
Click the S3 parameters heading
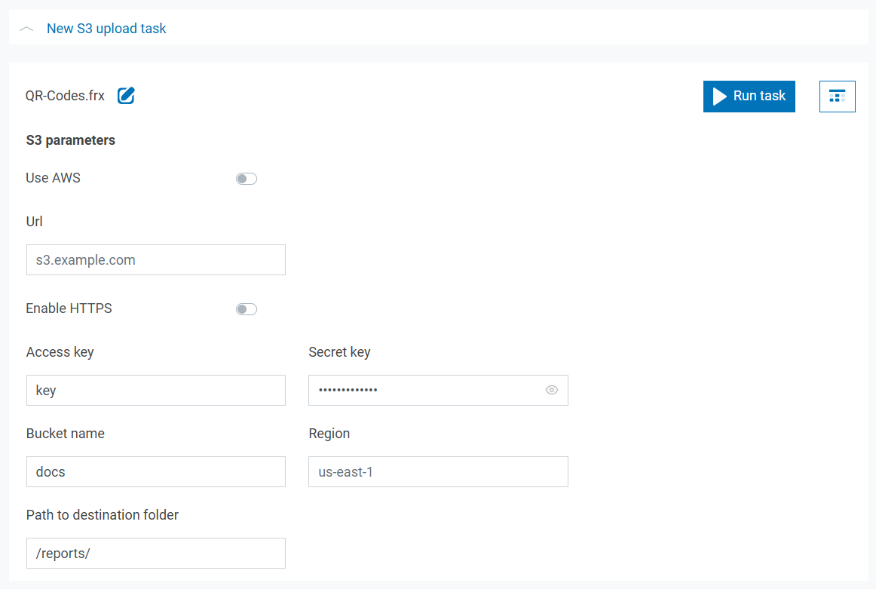pos(70,140)
